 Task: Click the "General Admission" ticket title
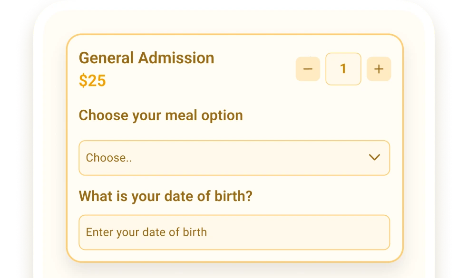pyautogui.click(x=146, y=58)
